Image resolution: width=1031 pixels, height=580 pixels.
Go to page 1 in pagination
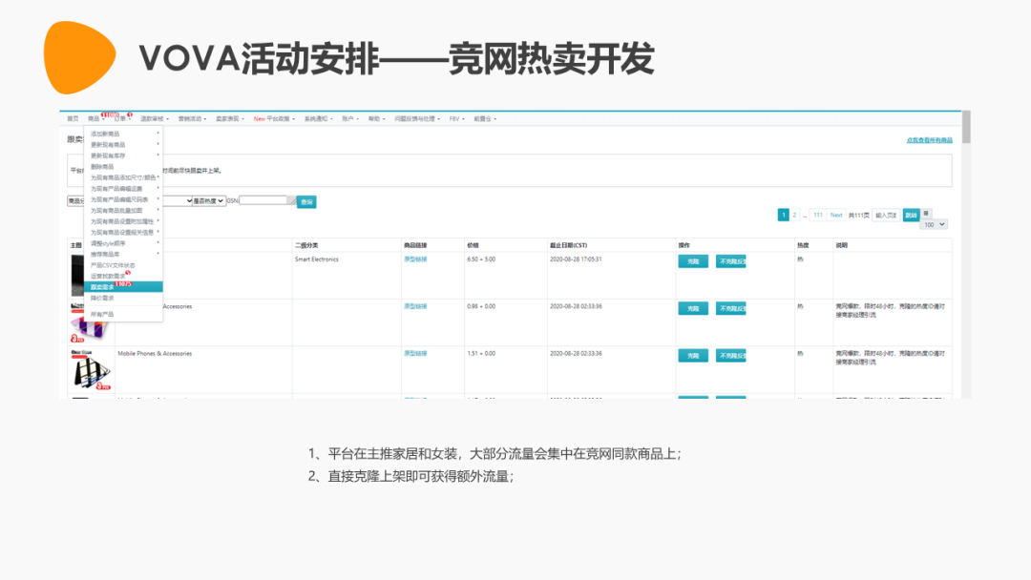(783, 215)
